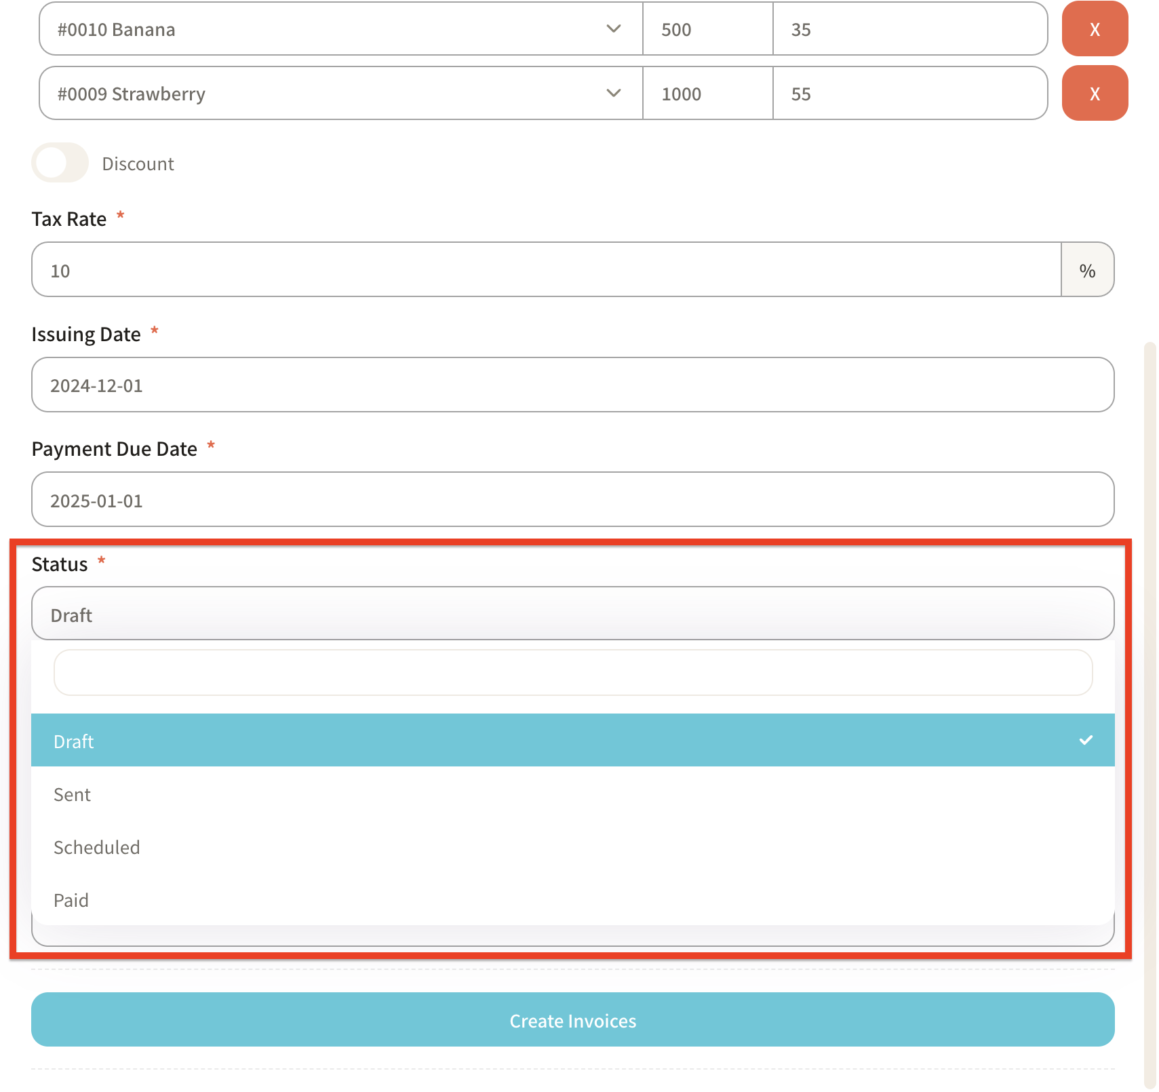Choose the Sent status option
Screen dimensions: 1159x1092
pyautogui.click(x=572, y=794)
